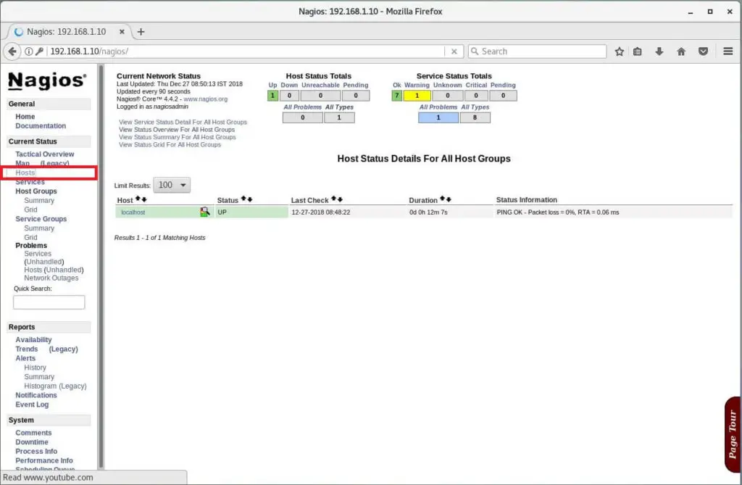Open localhost host link

point(133,212)
